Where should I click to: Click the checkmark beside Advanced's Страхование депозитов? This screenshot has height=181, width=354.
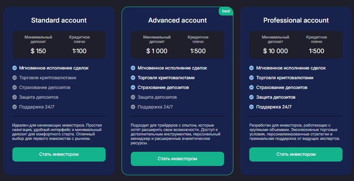(x=133, y=88)
